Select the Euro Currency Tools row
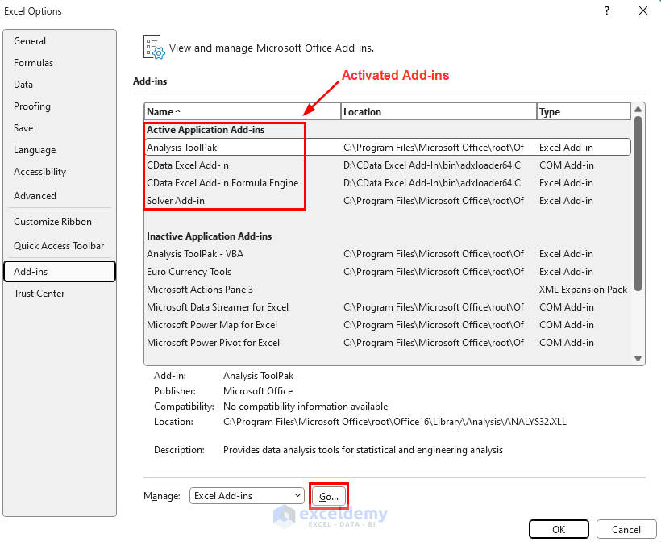The height and width of the screenshot is (542, 661). pos(388,272)
